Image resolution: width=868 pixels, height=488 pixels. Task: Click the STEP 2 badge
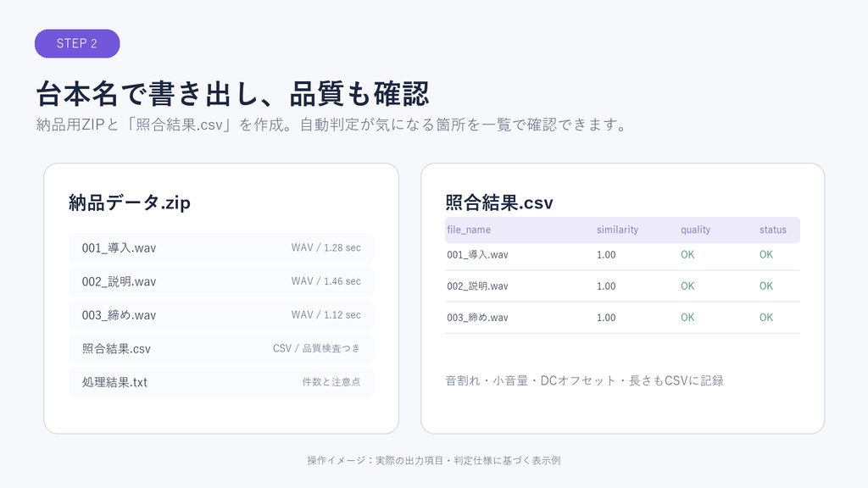pos(77,44)
